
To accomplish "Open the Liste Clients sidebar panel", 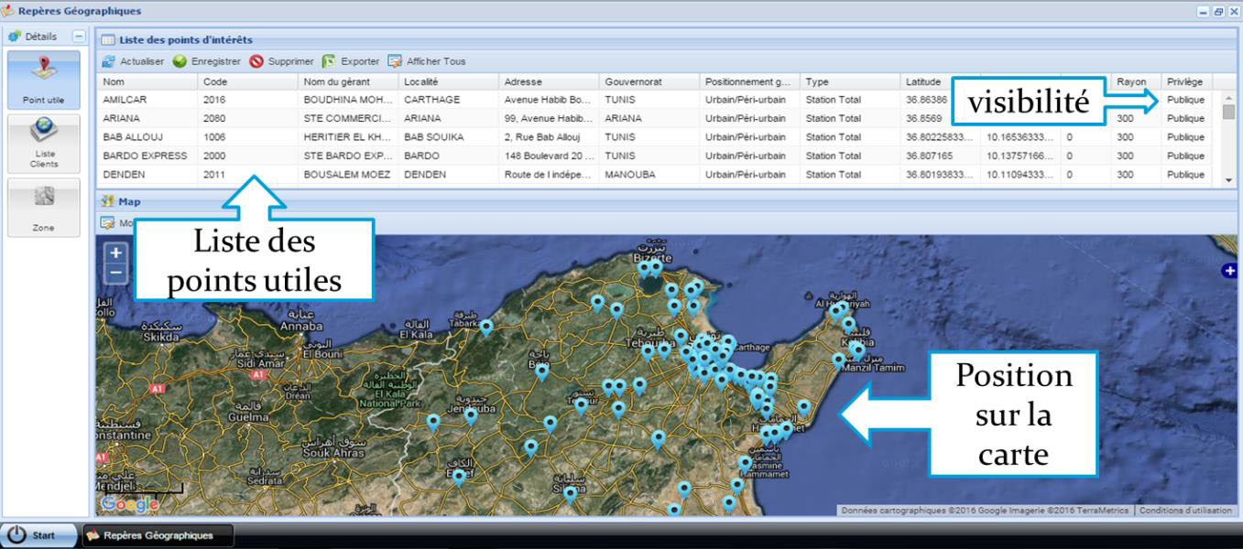I will coord(44,143).
